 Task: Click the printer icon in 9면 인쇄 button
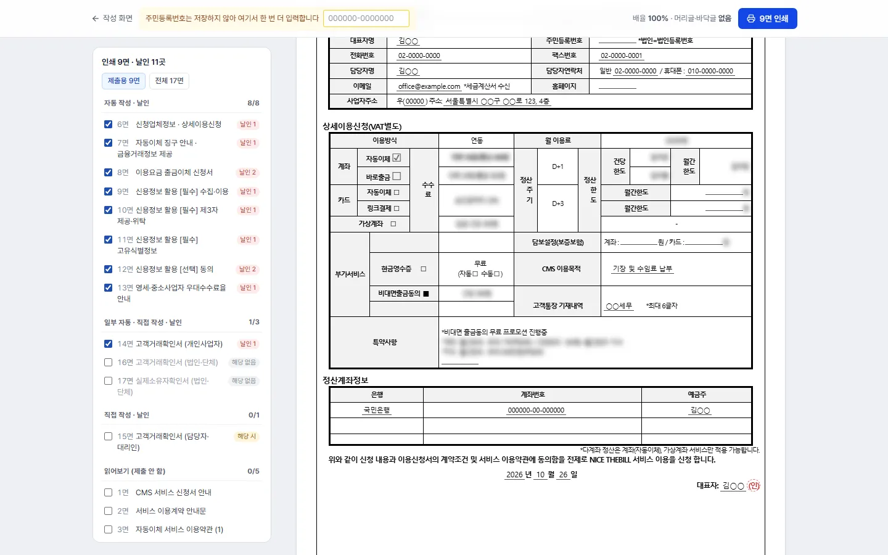click(x=751, y=18)
